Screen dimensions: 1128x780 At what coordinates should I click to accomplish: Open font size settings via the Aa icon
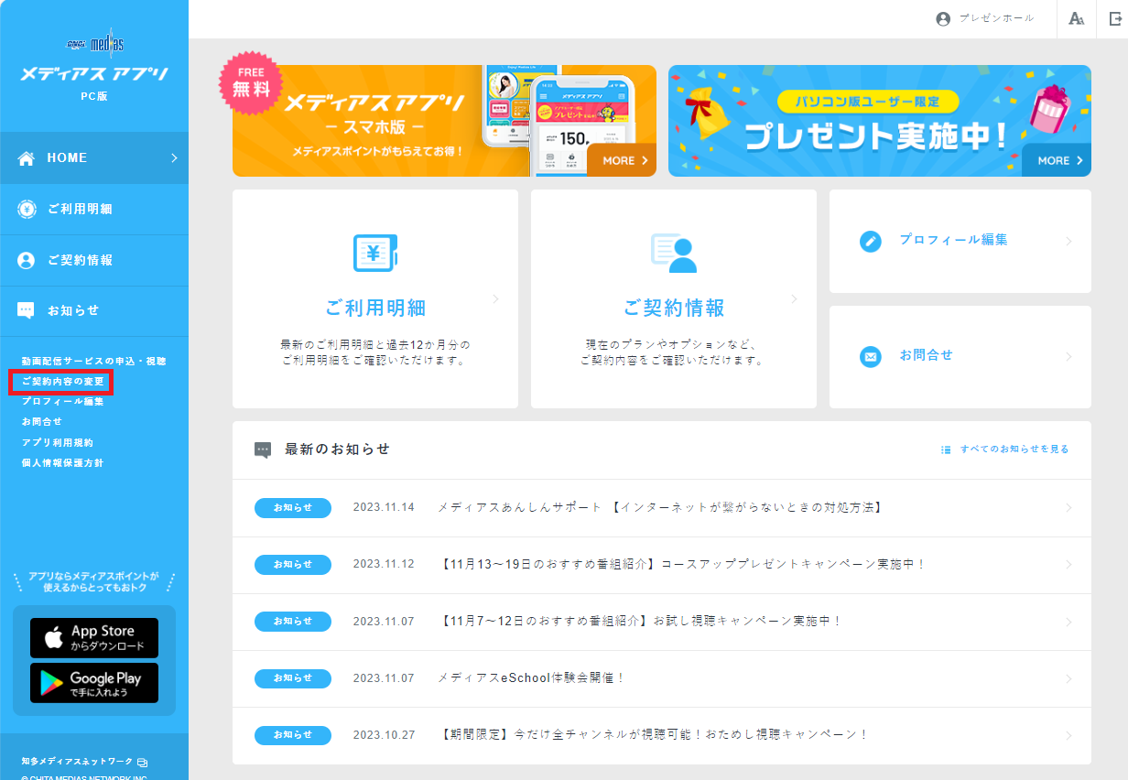click(x=1077, y=18)
